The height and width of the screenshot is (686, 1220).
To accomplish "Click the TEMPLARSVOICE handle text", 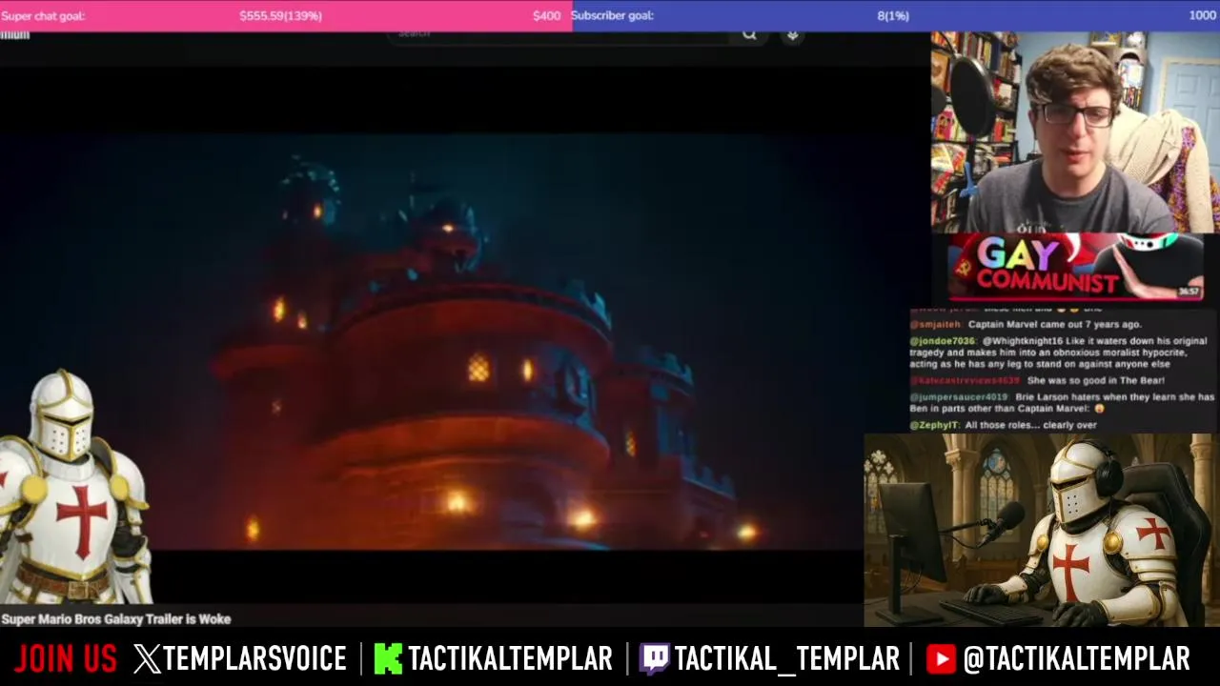I will click(x=255, y=658).
